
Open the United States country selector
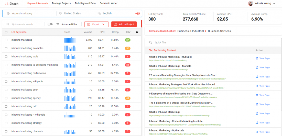75,14
